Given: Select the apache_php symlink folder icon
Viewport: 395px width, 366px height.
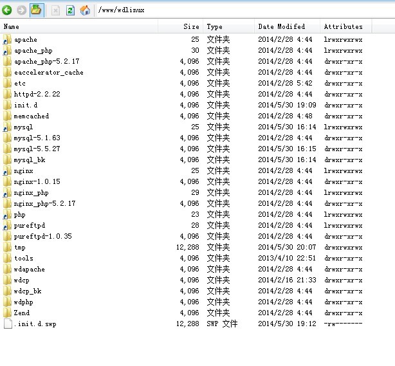Looking at the screenshot, I should [x=7, y=51].
